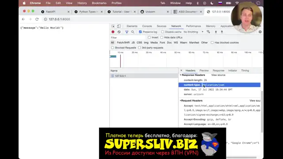
Task: Close the Uvicorn tab
Action: pyautogui.click(x=168, y=12)
